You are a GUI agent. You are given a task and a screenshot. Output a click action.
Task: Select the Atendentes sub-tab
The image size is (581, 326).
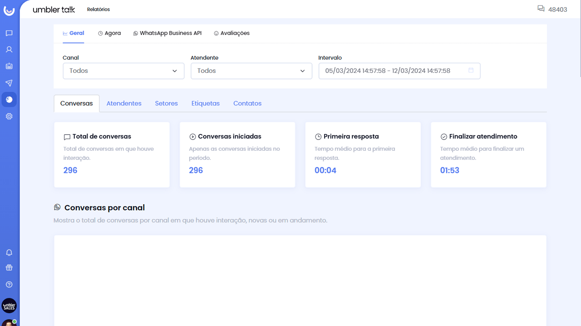(x=124, y=103)
